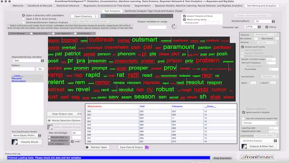Select Cross Validation option
The height and width of the screenshot is (163, 289).
(x=49, y=141)
